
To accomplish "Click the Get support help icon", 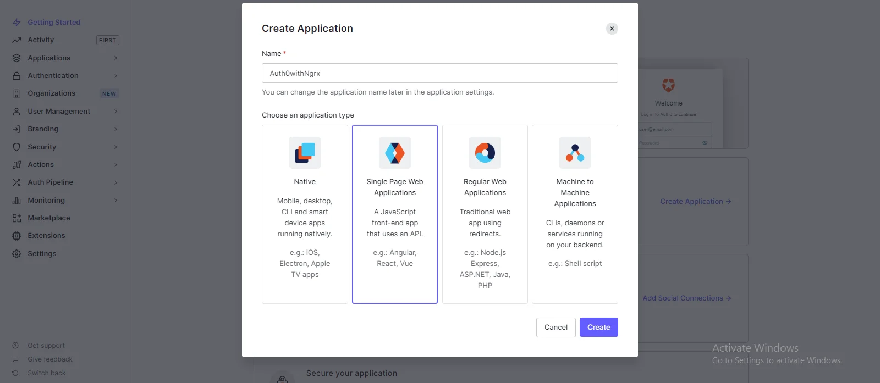I will coord(15,346).
